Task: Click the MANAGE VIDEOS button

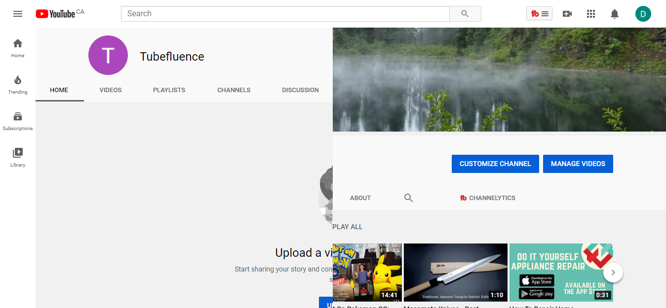Action: click(x=578, y=164)
